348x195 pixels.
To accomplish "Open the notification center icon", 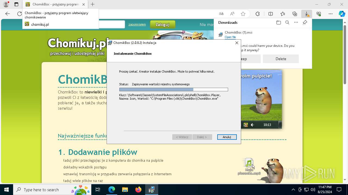I will [339, 190].
